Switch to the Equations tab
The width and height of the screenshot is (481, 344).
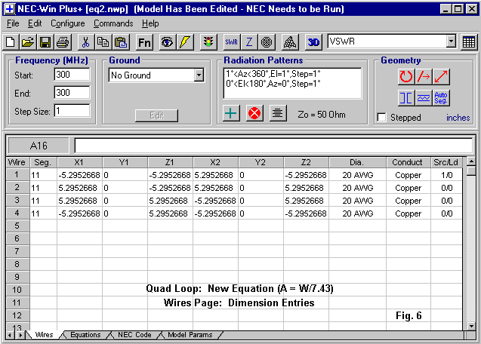[85, 335]
